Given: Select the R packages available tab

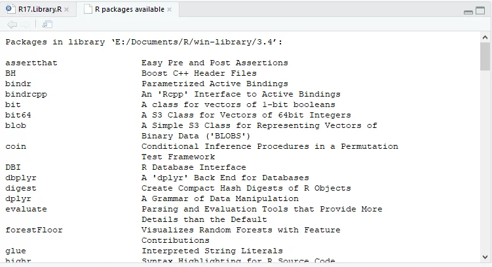Looking at the screenshot, I should [x=128, y=10].
